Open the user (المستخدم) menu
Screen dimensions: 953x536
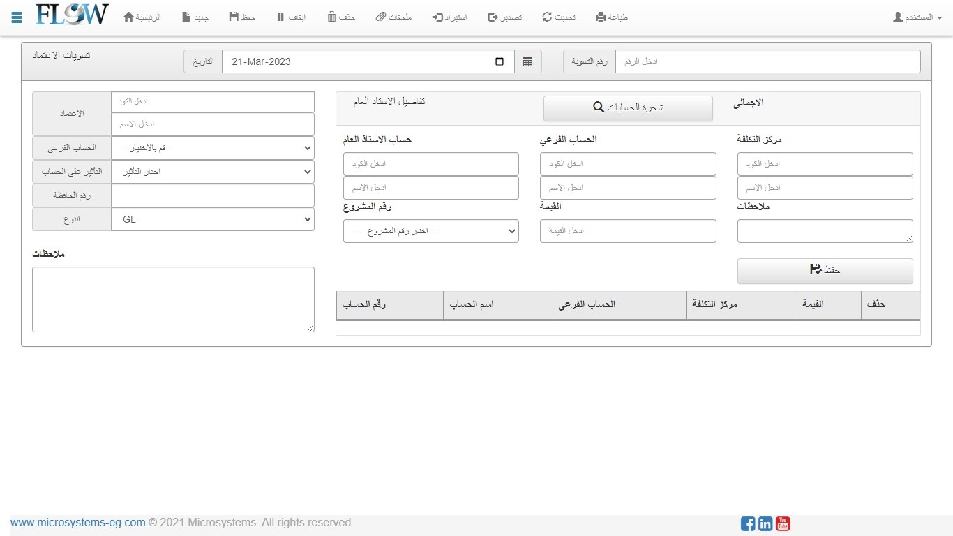(917, 17)
